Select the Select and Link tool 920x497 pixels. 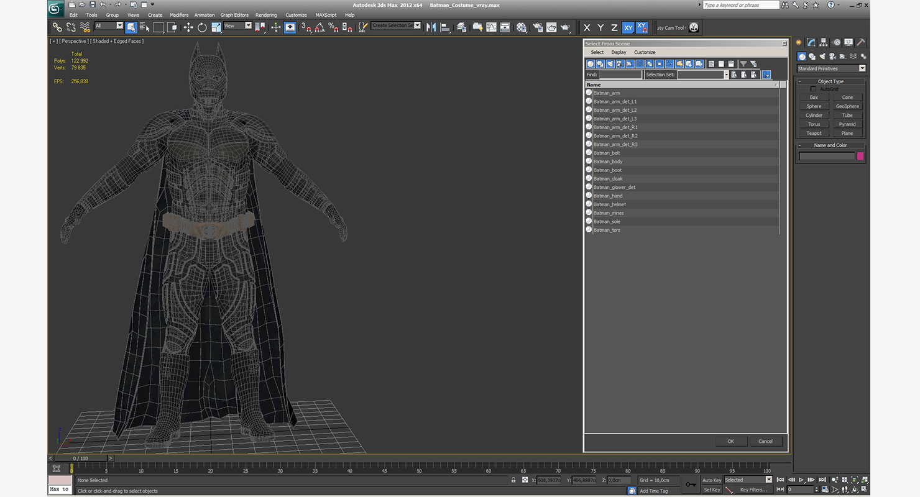click(x=57, y=27)
